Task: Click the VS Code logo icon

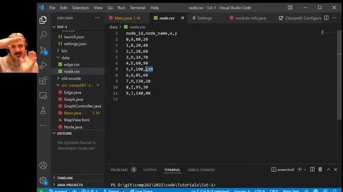Action: tap(41, 7)
